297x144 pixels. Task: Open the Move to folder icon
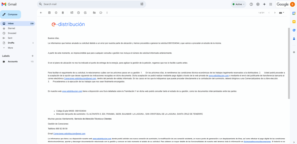(94, 13)
